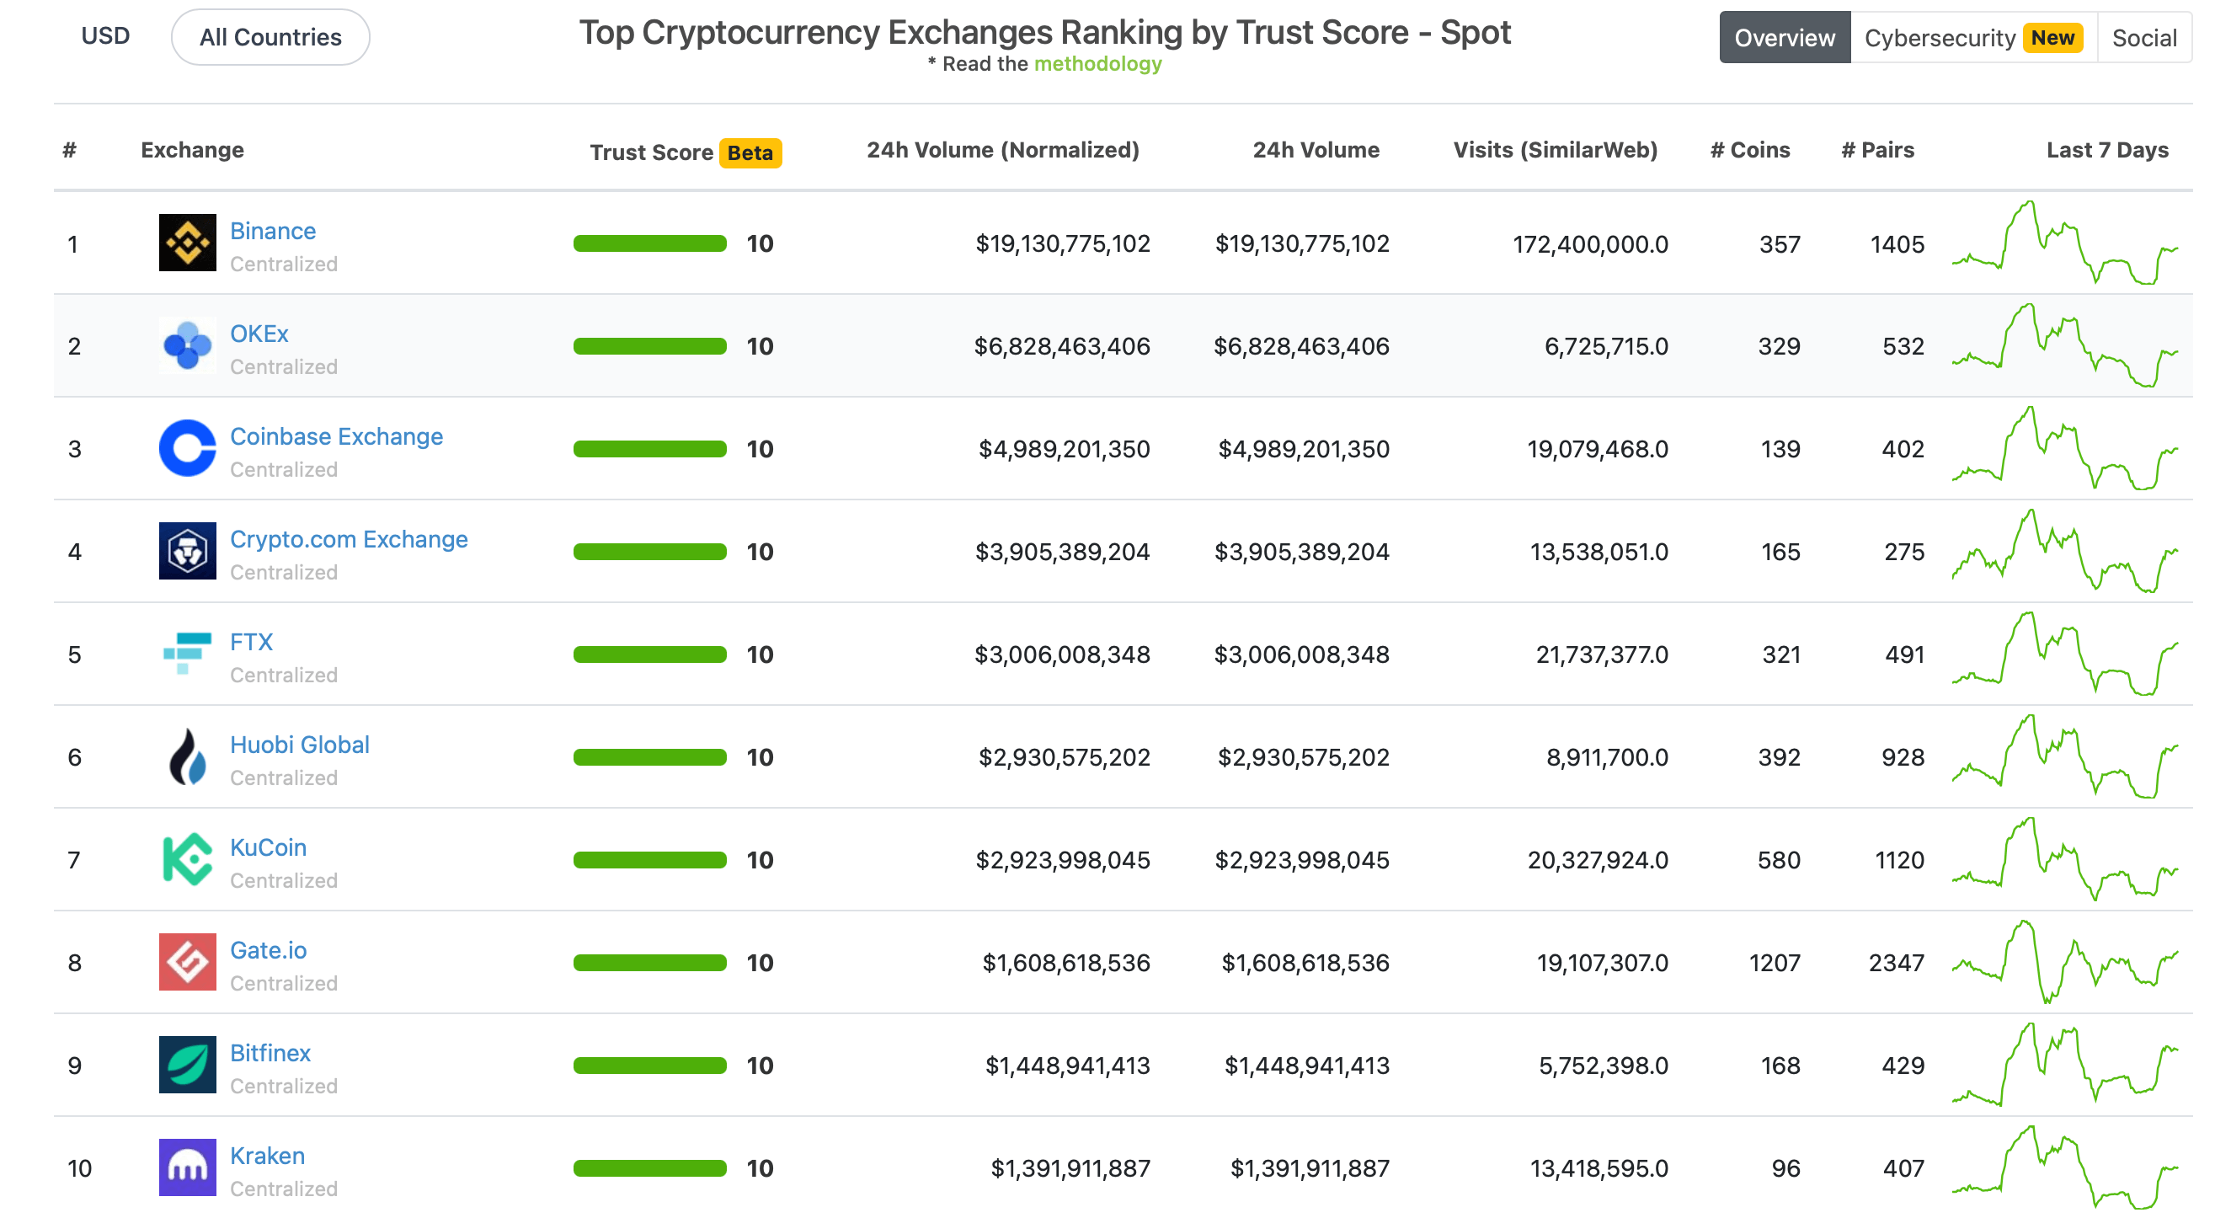Click the Huobi Global flame logo
Screen dimensions: 2215x1218
[188, 756]
